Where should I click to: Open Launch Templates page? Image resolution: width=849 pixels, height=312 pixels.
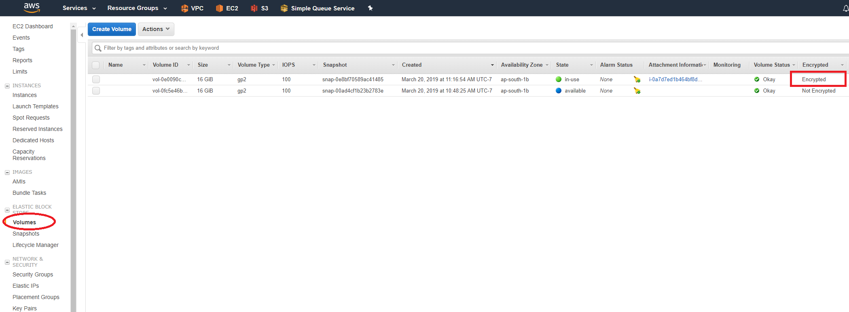[x=36, y=106]
